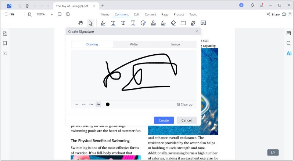Add a Comment note bubble
Image resolution: width=294 pixels, height=161 pixels.
[x=203, y=23]
